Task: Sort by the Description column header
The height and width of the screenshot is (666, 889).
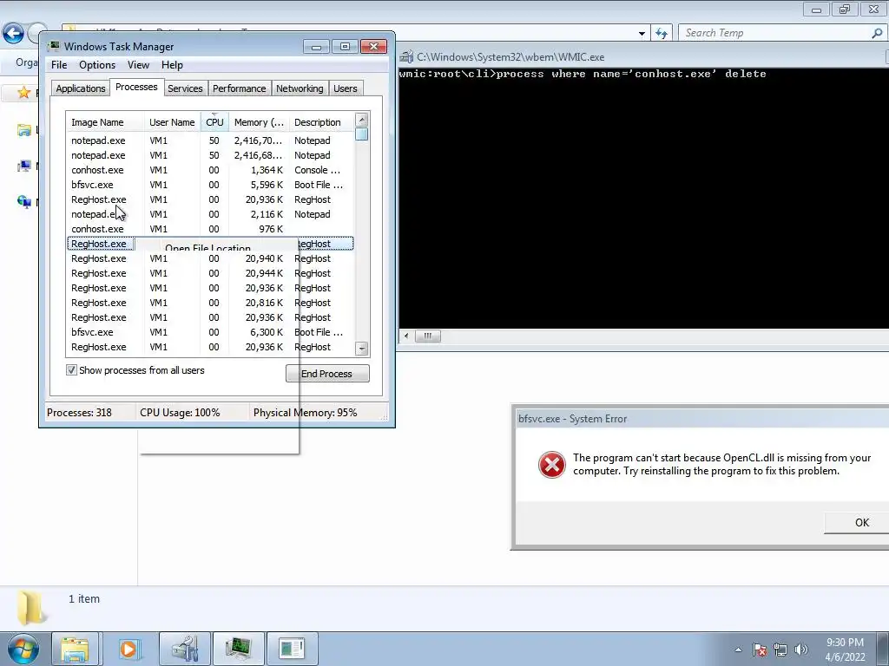Action: tap(321, 122)
